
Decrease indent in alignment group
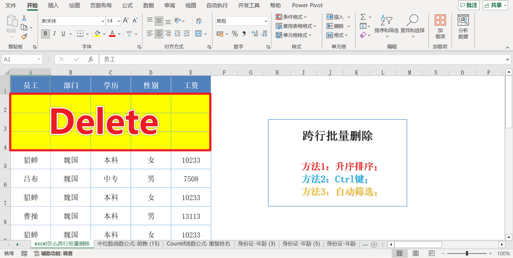(x=178, y=34)
